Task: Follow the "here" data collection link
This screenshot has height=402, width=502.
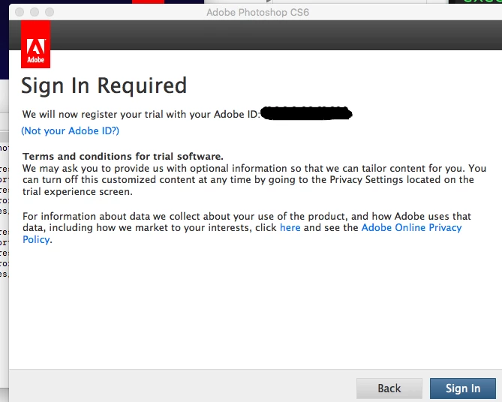Action: [x=290, y=227]
